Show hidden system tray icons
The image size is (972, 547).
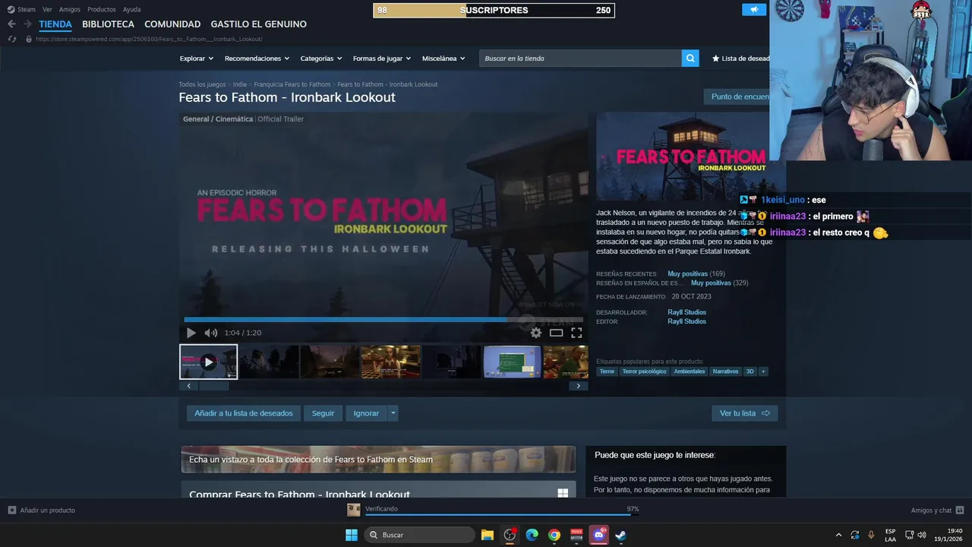tap(838, 535)
